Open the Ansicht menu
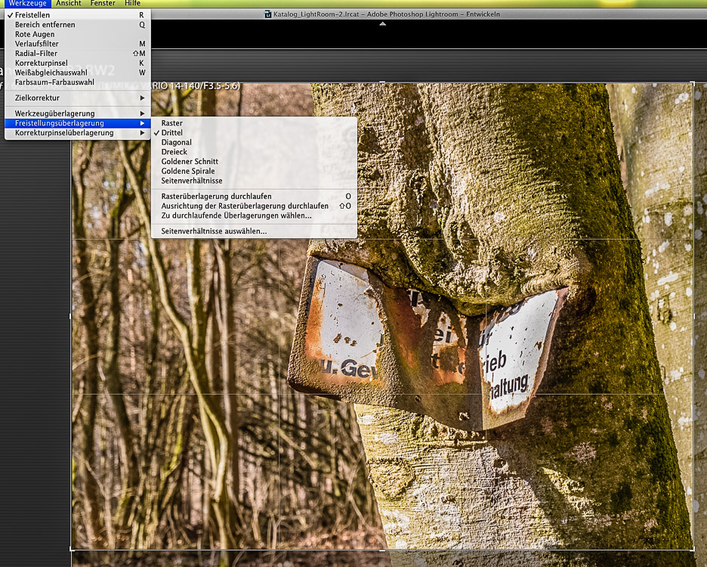The width and height of the screenshot is (707, 567). tap(69, 4)
